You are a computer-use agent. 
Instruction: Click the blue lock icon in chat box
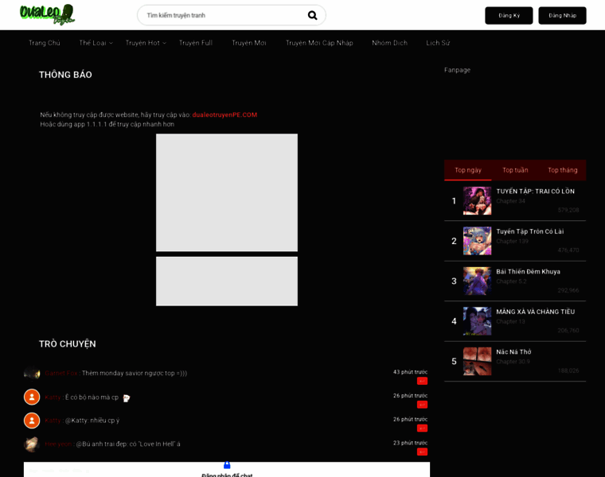[x=227, y=465]
